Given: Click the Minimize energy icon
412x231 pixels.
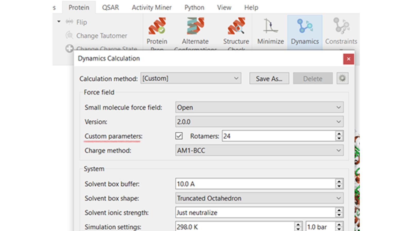Looking at the screenshot, I should [x=270, y=26].
